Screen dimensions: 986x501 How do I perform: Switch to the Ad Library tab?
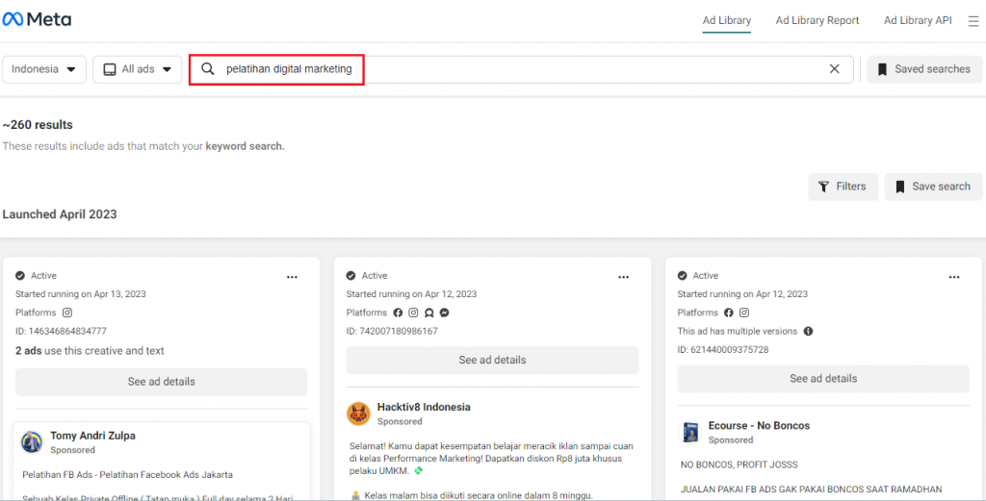[x=727, y=21]
